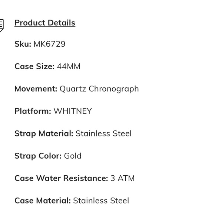The image size is (215, 215).
Task: Open the Product Details heading link
Action: pyautogui.click(x=45, y=23)
